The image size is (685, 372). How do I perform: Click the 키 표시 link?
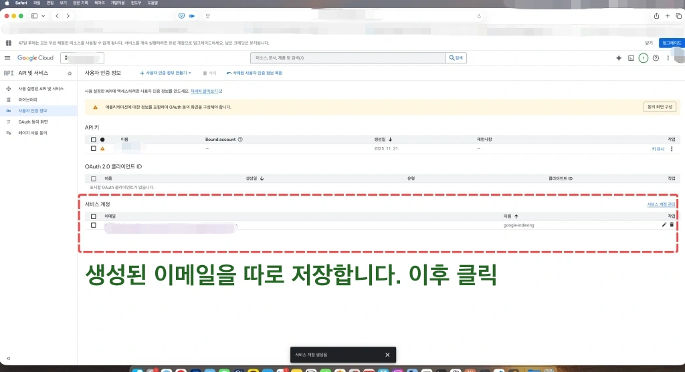tap(658, 149)
